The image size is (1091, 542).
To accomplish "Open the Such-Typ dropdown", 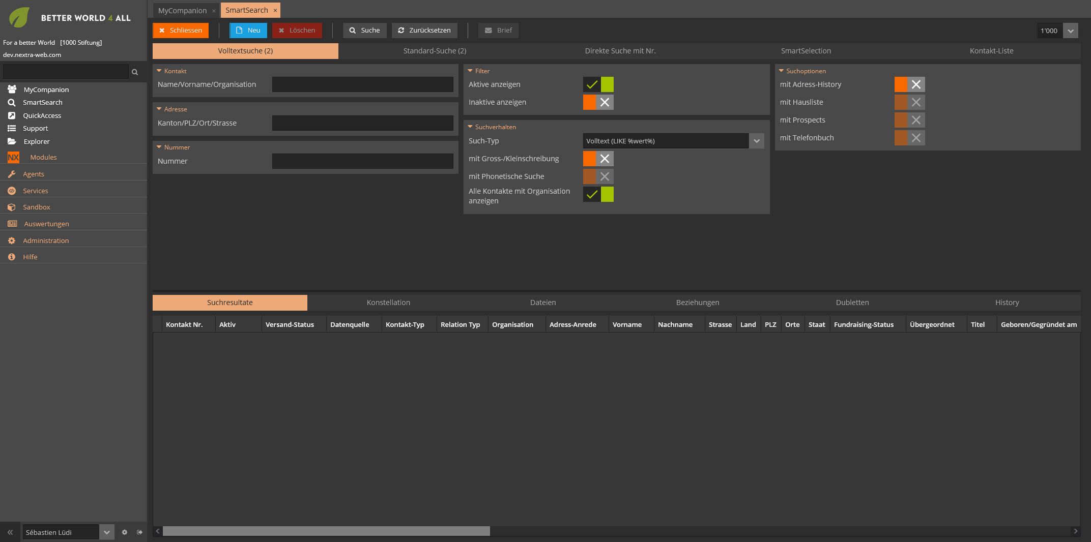I will coord(757,141).
